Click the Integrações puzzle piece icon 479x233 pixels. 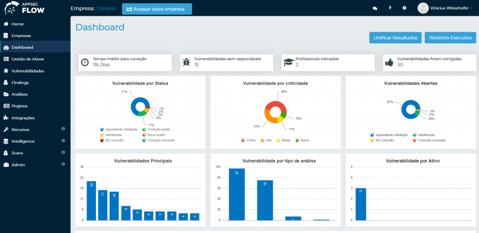click(6, 117)
